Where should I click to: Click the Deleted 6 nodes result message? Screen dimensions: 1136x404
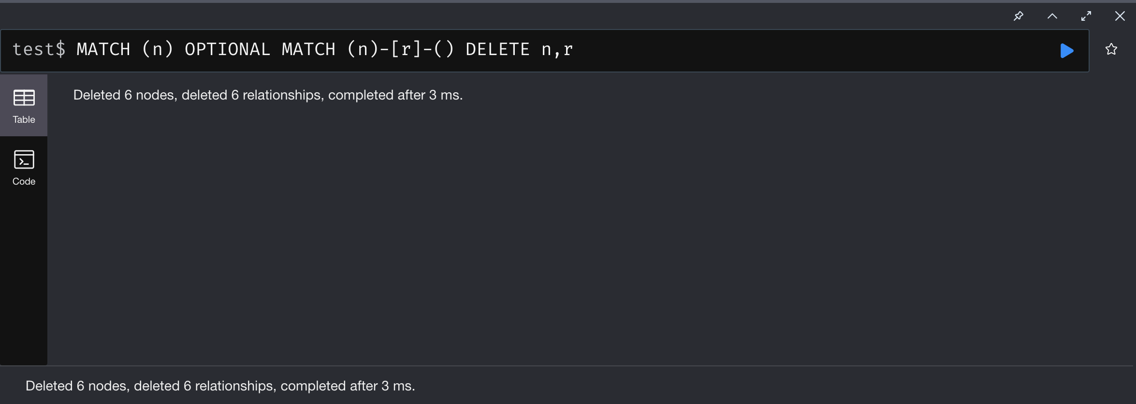[268, 95]
